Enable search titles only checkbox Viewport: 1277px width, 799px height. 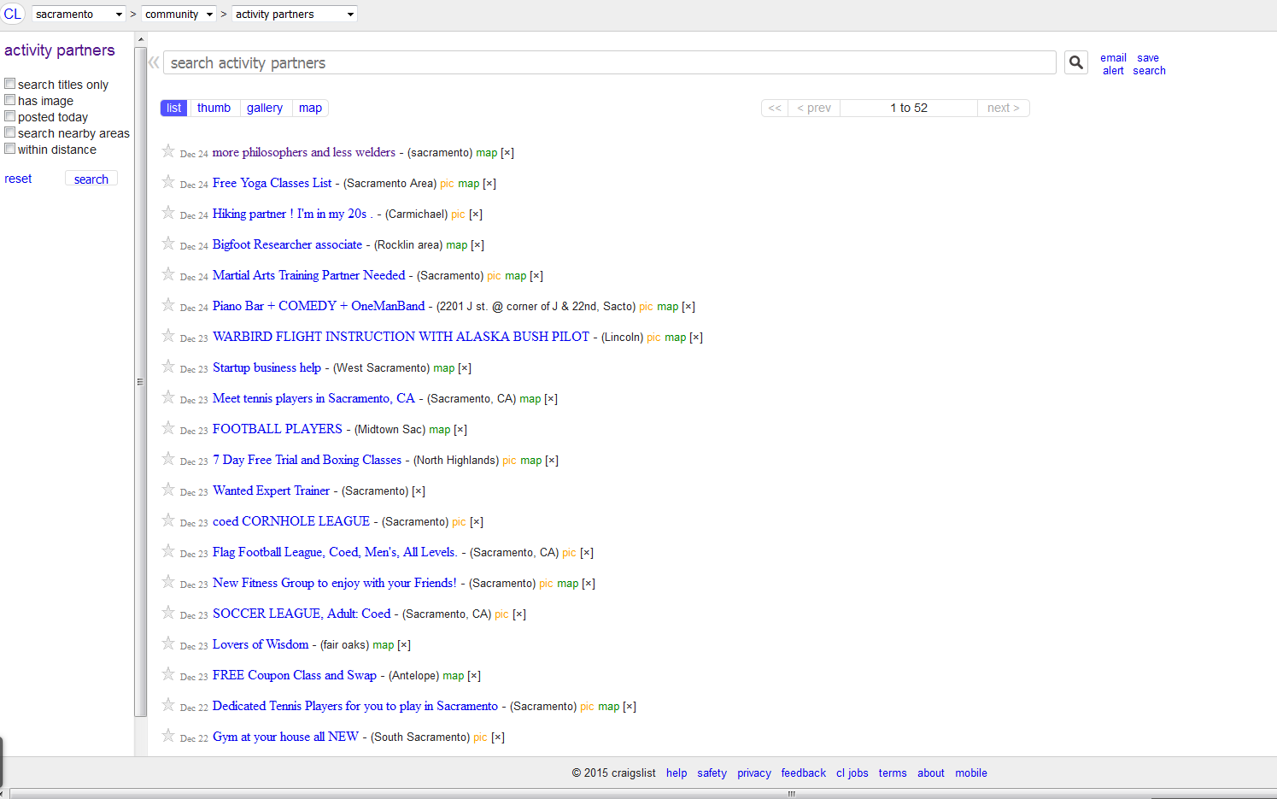pyautogui.click(x=10, y=84)
